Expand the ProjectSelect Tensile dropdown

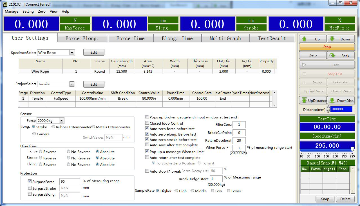point(72,84)
